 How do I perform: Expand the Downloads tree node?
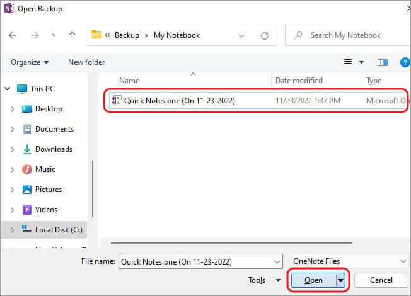[12, 149]
